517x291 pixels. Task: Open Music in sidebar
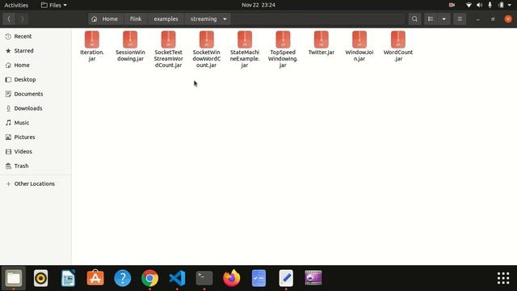point(36,123)
